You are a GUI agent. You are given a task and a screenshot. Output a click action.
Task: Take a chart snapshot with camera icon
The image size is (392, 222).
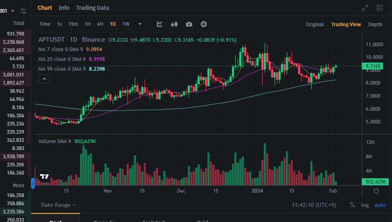[189, 24]
